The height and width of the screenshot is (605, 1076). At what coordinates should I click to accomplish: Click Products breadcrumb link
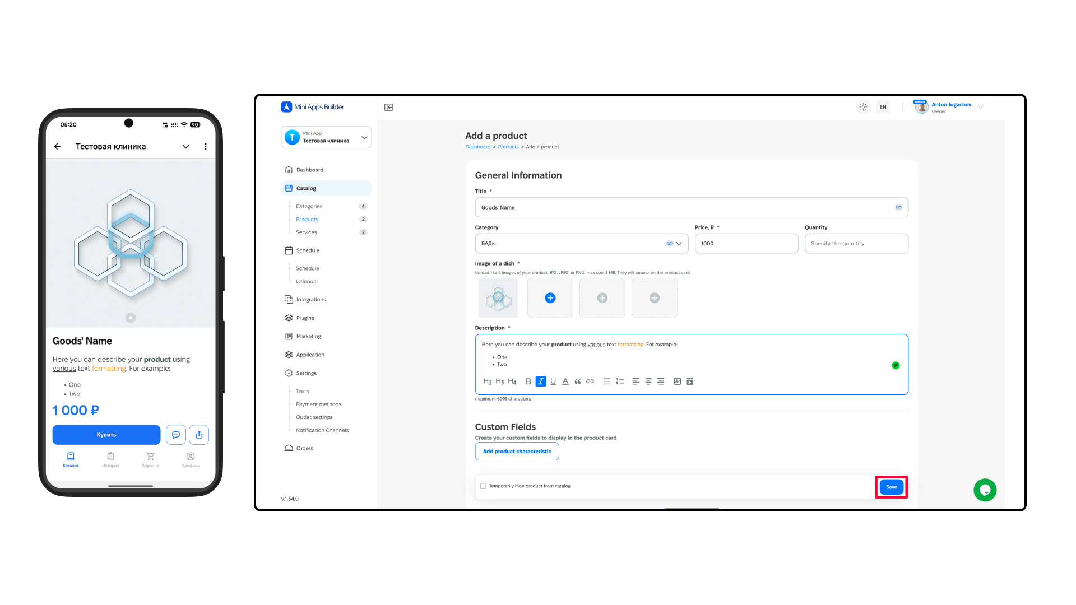point(508,147)
